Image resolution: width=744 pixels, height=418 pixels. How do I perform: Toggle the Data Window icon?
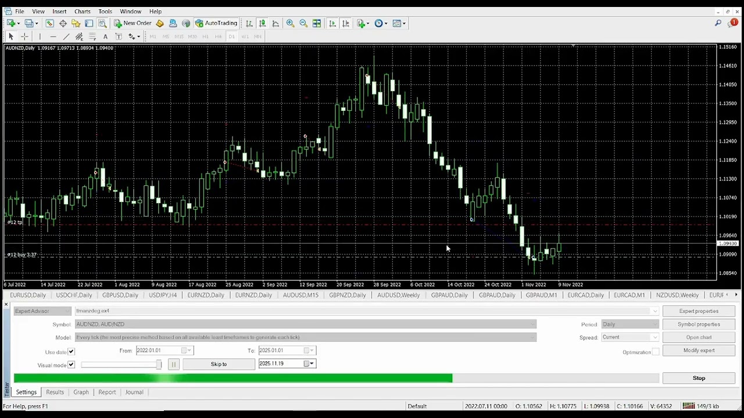point(63,23)
